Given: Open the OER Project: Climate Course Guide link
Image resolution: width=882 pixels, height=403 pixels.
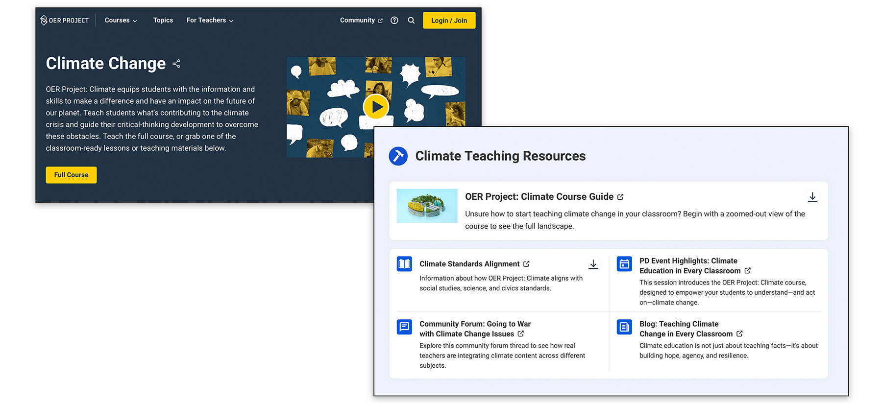Looking at the screenshot, I should 539,196.
